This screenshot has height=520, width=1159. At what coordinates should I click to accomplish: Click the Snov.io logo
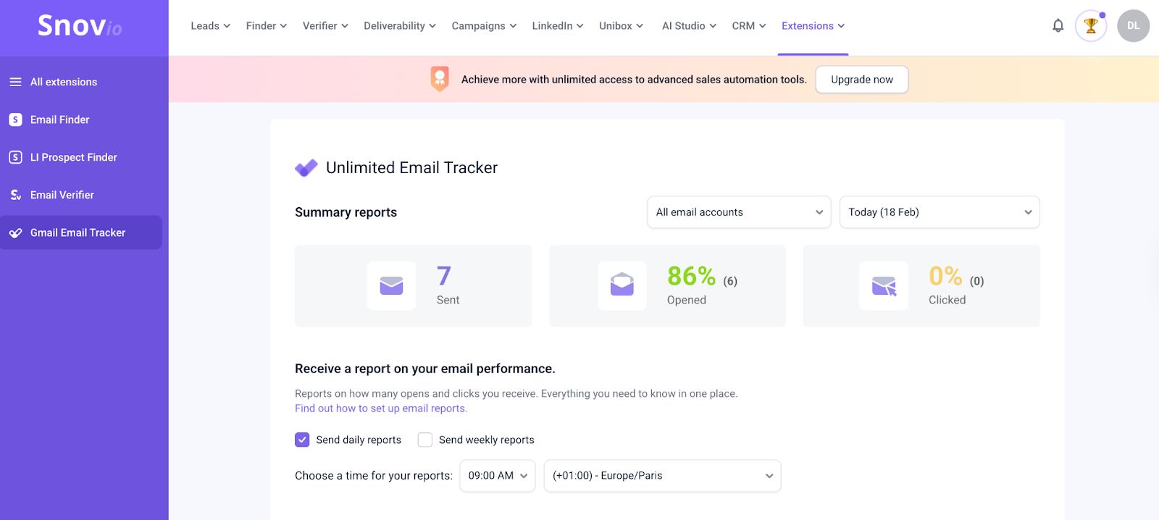pyautogui.click(x=80, y=26)
